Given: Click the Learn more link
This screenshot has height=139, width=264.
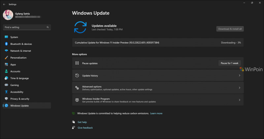Looking at the screenshot, I should point(156,113).
